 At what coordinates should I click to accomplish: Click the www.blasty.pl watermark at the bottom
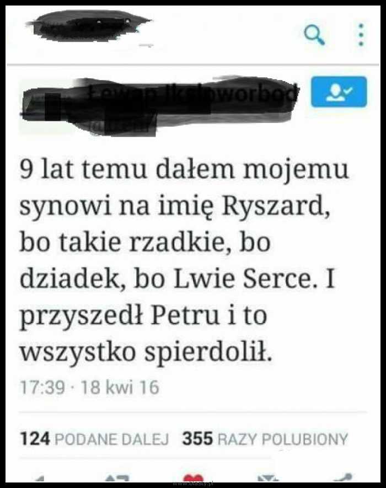[x=193, y=484]
